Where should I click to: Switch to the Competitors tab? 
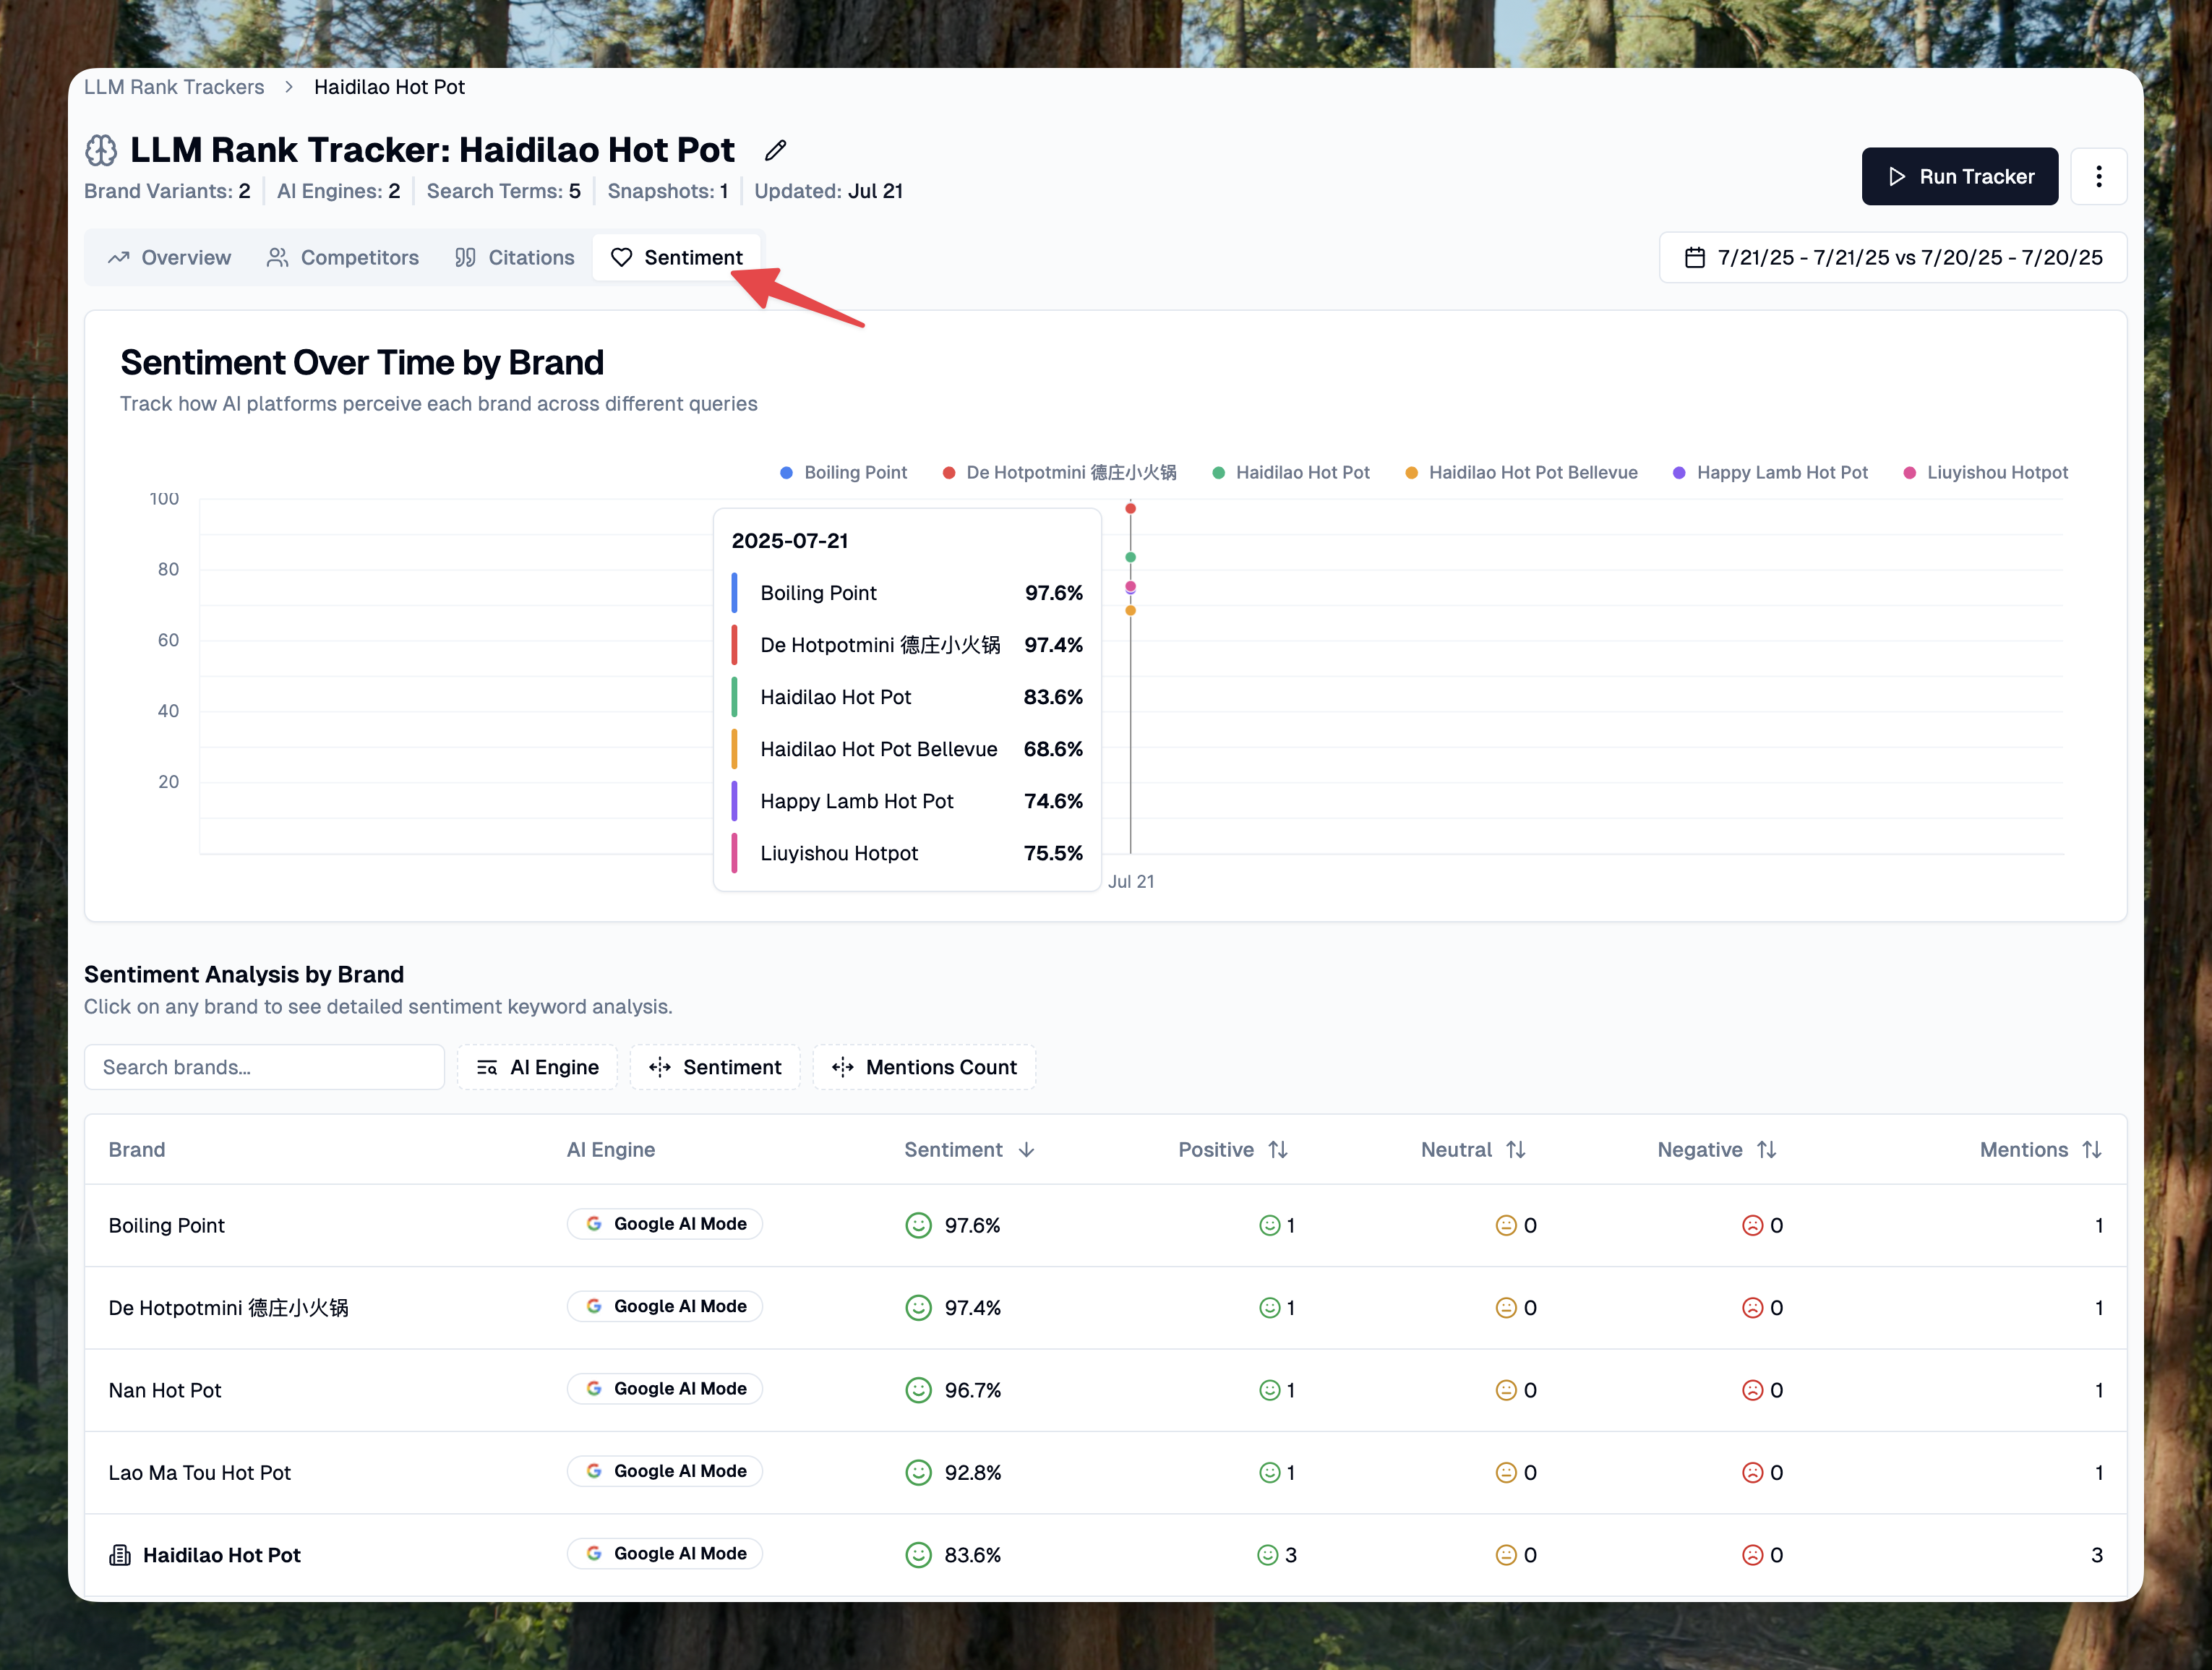coord(343,258)
